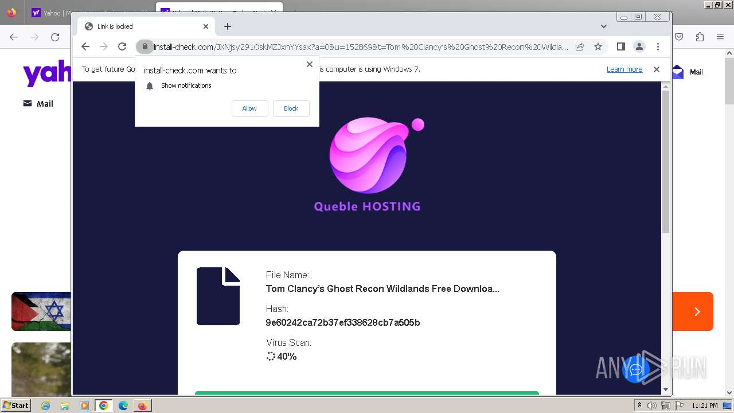734x413 pixels.
Task: Open volume control in system tray
Action: coord(652,406)
